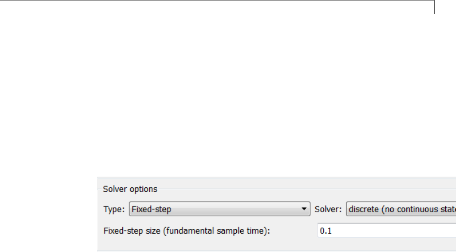The height and width of the screenshot is (252, 456).
Task: Click the Type dropdown arrow
Action: [x=304, y=209]
